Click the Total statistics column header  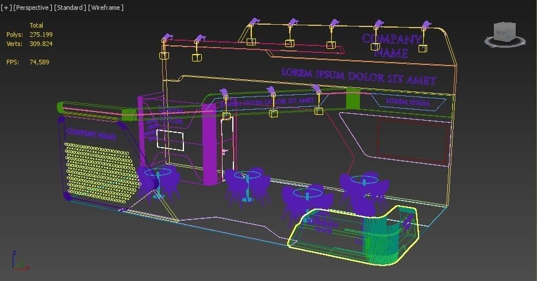pos(36,25)
